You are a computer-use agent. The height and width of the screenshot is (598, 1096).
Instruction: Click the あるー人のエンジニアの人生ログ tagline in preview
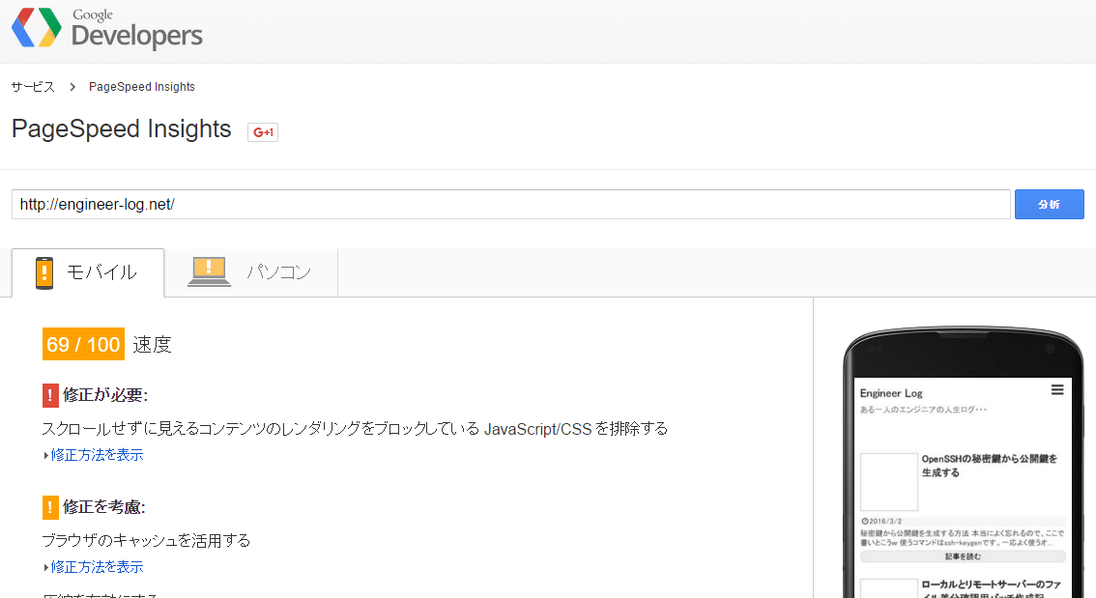[923, 410]
